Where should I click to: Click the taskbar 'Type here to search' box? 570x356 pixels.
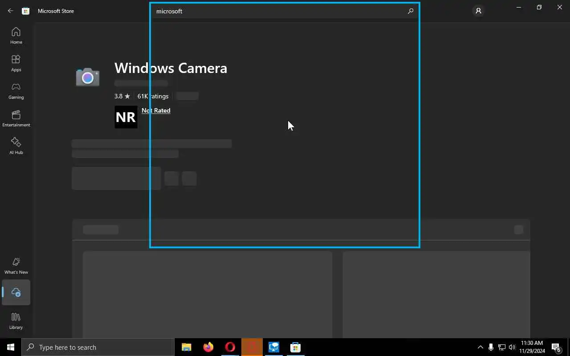point(98,347)
